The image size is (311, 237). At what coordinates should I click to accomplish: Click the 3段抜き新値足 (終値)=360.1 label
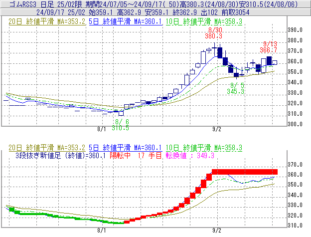(60, 155)
